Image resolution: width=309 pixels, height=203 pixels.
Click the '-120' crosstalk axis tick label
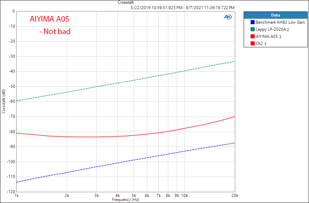pos(11,192)
